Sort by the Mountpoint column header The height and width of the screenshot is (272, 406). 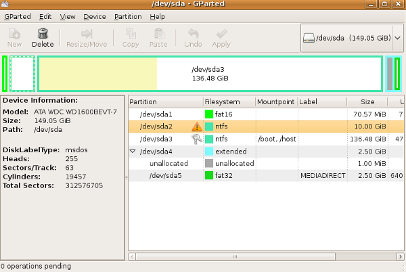[277, 101]
